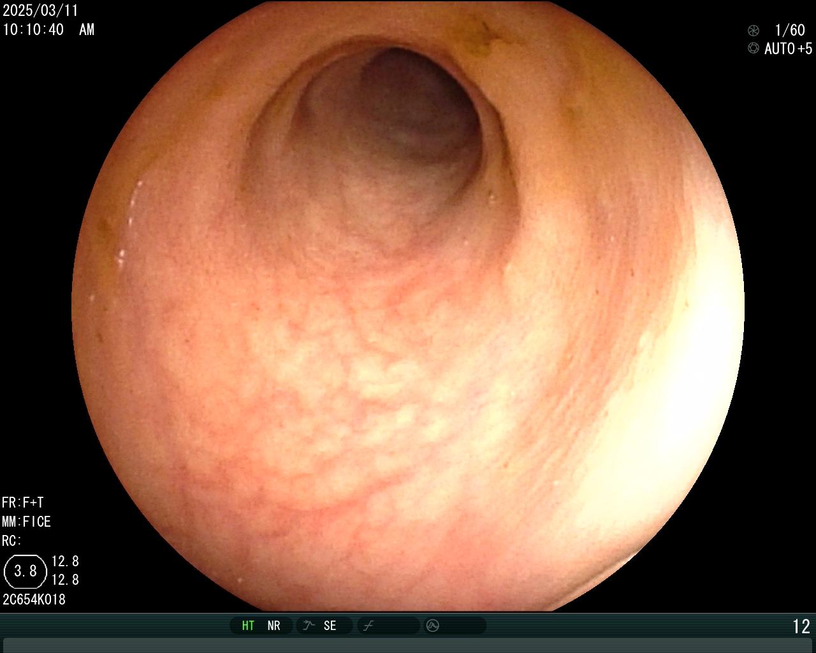Click the iris aperture icon beside AUTO +5

click(754, 48)
